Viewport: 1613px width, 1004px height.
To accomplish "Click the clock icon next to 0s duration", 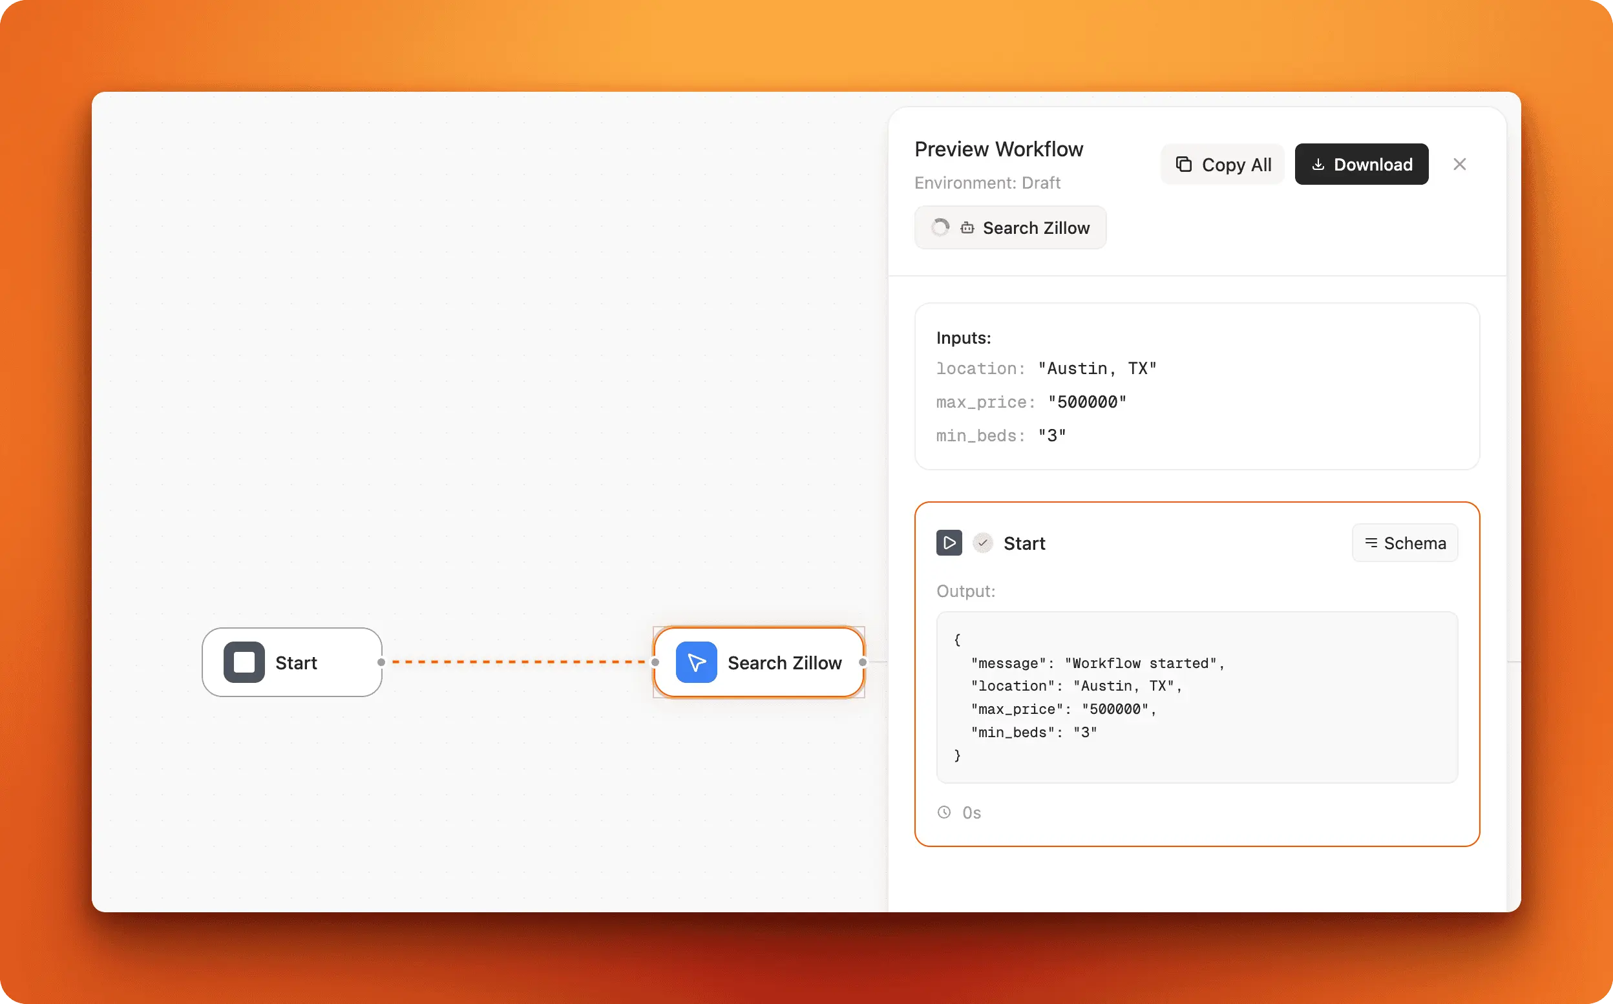I will [944, 811].
